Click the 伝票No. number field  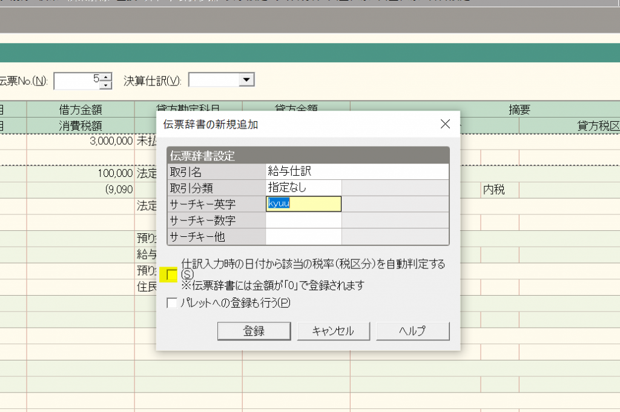coord(76,80)
